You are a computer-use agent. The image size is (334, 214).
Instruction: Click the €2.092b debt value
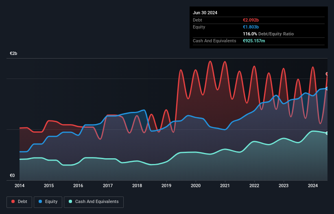point(251,20)
